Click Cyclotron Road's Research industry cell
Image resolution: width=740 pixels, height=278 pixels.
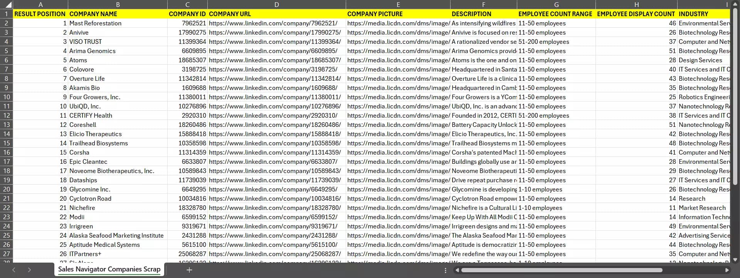(704, 198)
